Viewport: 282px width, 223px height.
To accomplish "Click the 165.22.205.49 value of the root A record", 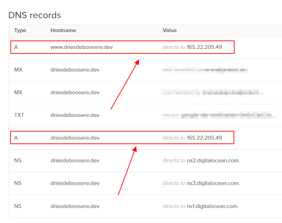I will pos(204,138).
